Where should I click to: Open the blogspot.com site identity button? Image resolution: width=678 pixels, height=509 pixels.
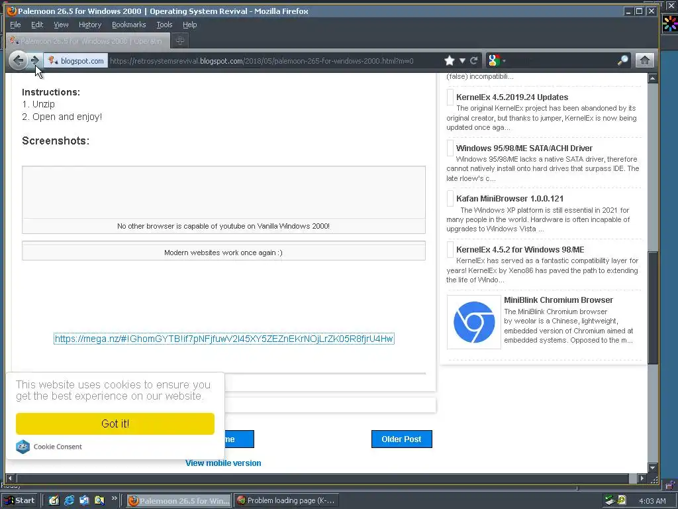pos(75,61)
